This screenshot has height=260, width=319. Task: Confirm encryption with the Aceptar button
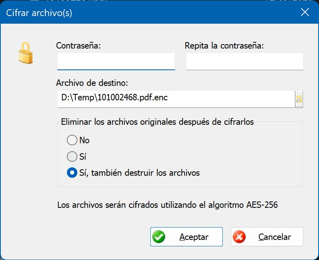tap(187, 237)
